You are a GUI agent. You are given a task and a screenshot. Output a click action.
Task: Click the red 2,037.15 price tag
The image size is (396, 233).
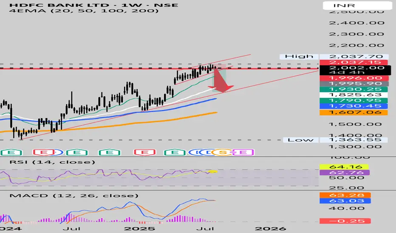pos(354,62)
